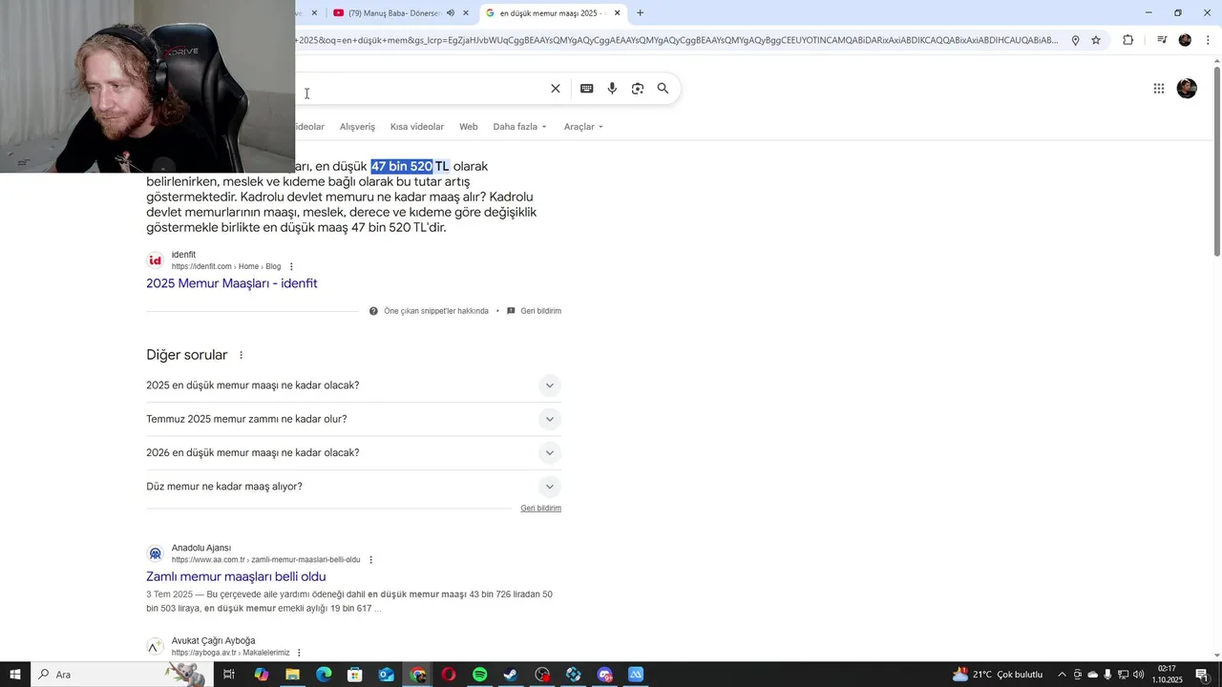Open the Araçlar dropdown
The width and height of the screenshot is (1222, 687).
coord(583,127)
